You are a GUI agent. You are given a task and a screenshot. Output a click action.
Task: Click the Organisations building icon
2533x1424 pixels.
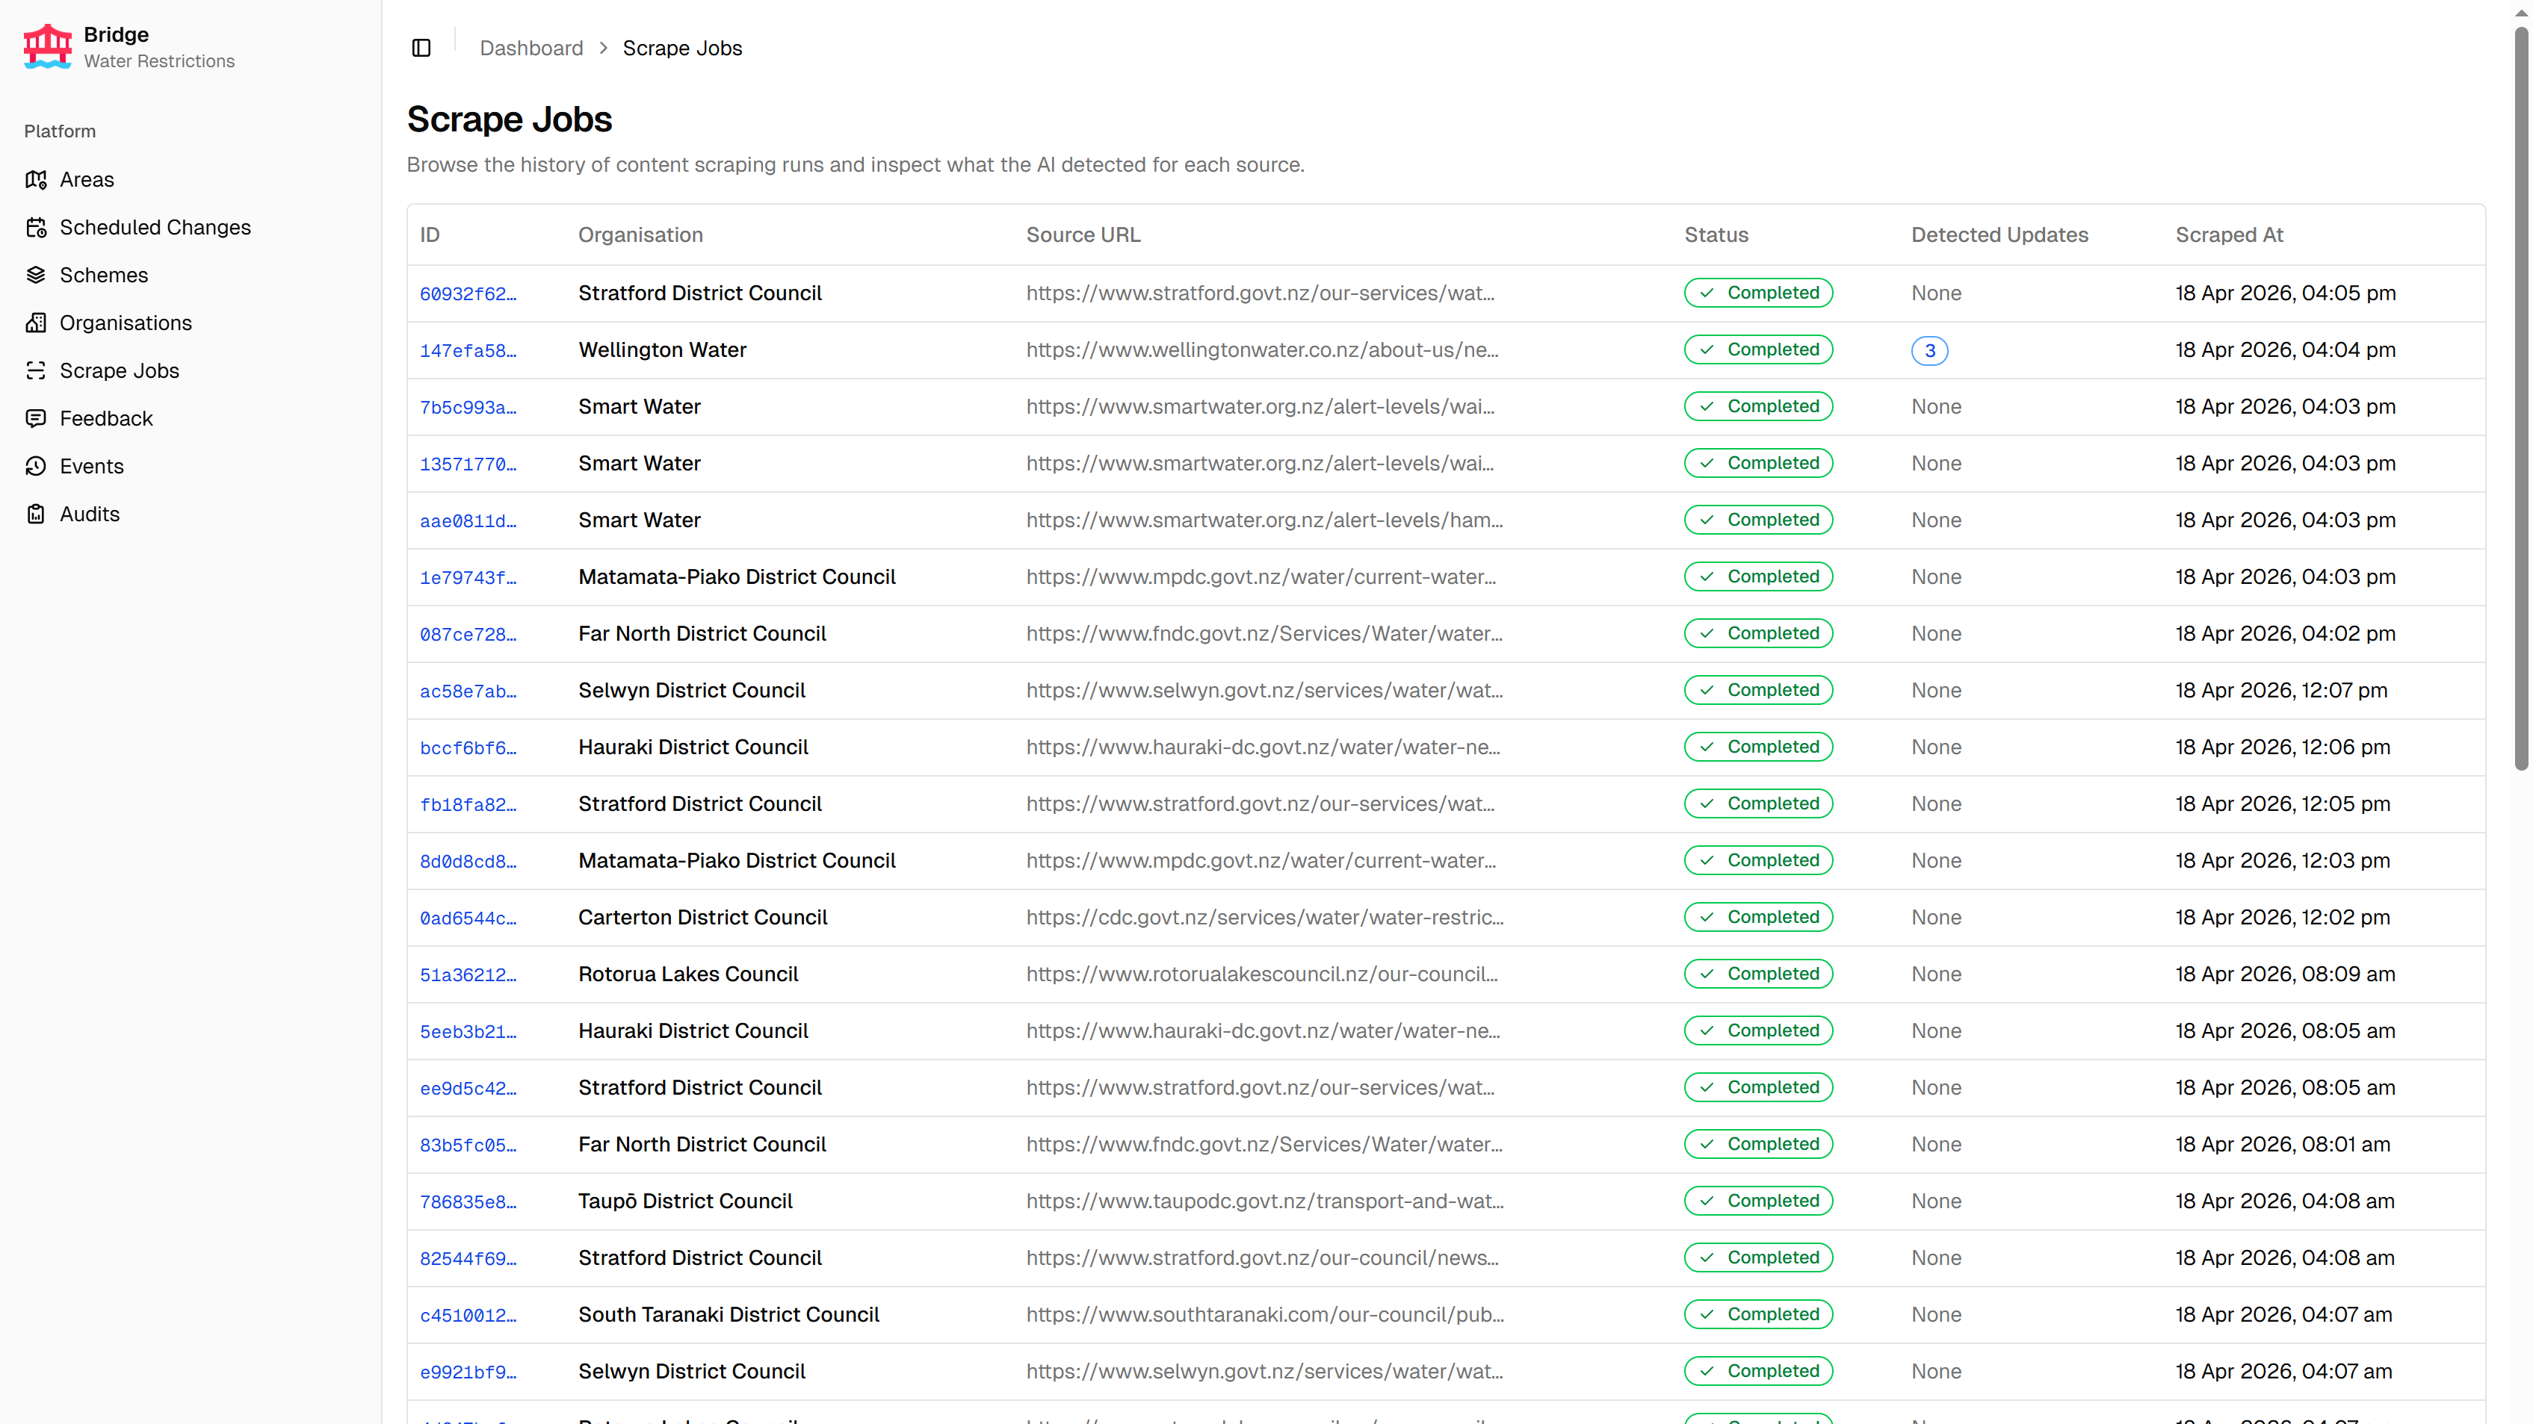pos(37,323)
